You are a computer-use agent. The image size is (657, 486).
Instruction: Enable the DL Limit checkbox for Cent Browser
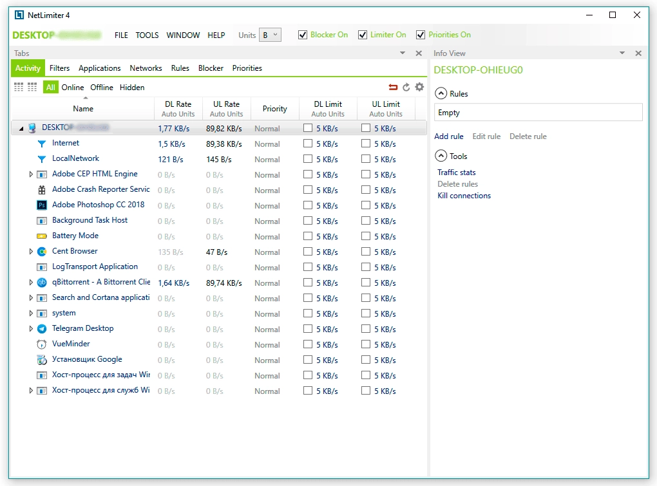(308, 251)
